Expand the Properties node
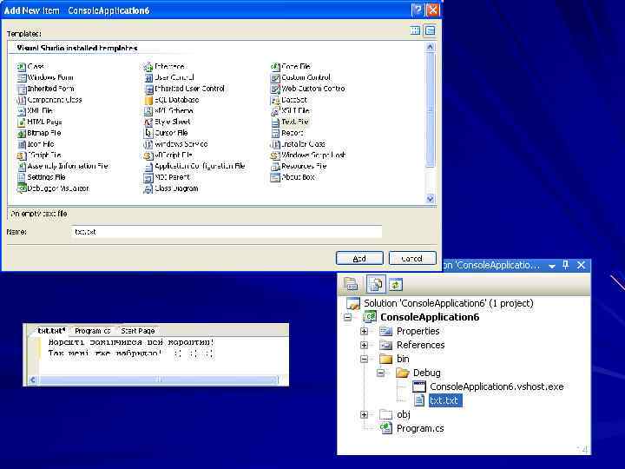The height and width of the screenshot is (469, 625). [x=364, y=332]
